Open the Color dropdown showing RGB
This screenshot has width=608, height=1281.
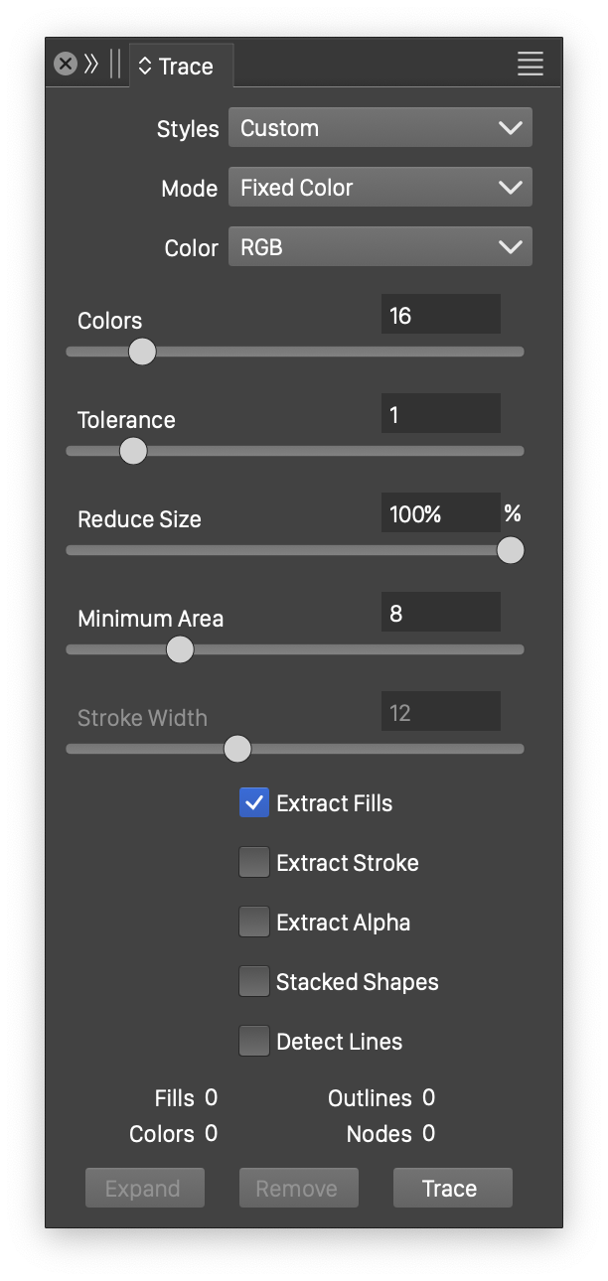380,247
